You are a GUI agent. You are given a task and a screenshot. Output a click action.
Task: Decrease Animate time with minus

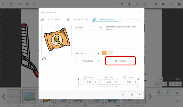click(83, 82)
